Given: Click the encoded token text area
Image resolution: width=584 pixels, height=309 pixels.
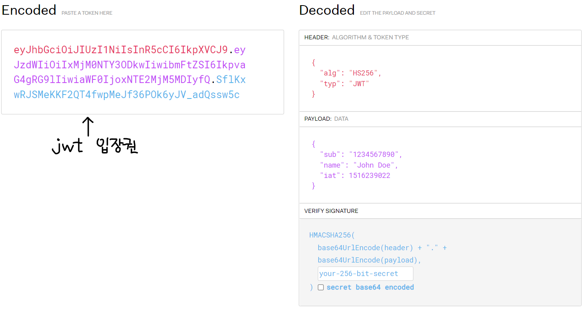Looking at the screenshot, I should pyautogui.click(x=142, y=72).
